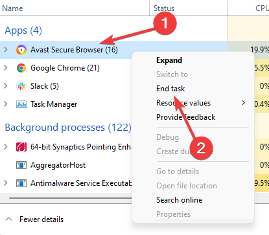Expand the Slack process group
The height and width of the screenshot is (235, 269).
point(6,86)
